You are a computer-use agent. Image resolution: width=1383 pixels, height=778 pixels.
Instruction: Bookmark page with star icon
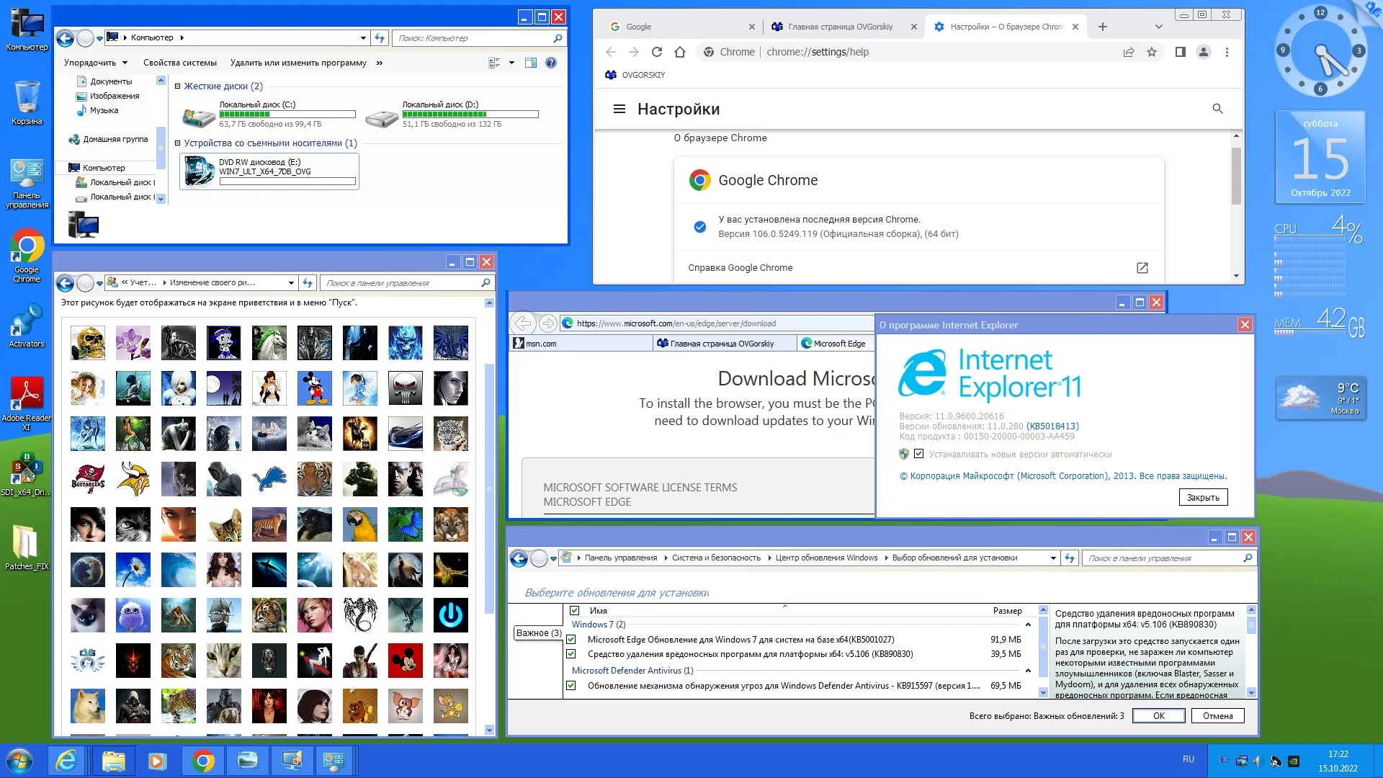[1152, 52]
